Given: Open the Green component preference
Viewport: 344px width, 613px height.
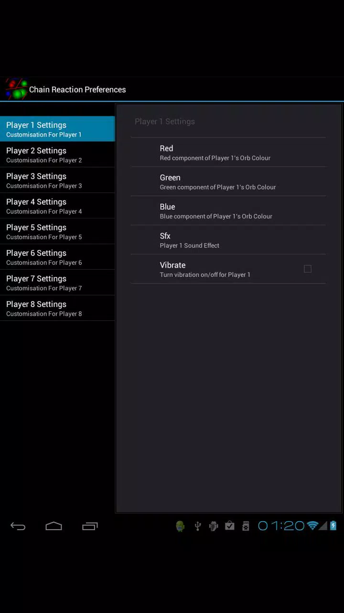Looking at the screenshot, I should pyautogui.click(x=228, y=182).
